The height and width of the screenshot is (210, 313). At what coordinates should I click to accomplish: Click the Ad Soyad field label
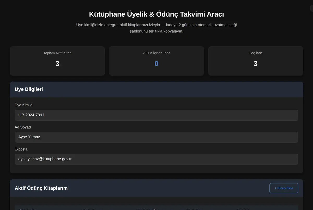tap(23, 127)
